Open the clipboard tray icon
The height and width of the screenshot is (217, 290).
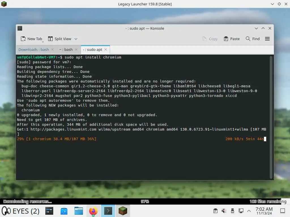tap(215, 211)
